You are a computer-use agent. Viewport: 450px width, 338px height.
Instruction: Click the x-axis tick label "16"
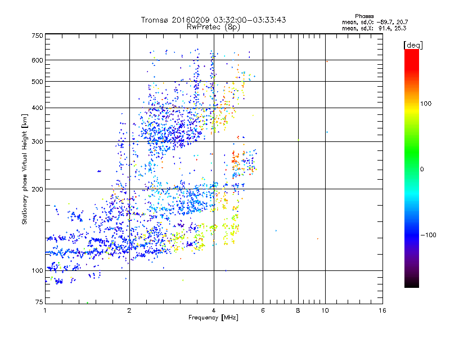[x=382, y=310]
